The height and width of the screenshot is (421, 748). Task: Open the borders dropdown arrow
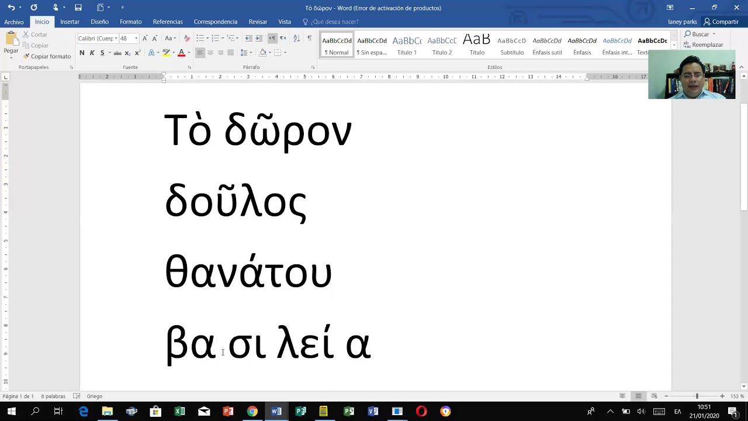coord(285,53)
